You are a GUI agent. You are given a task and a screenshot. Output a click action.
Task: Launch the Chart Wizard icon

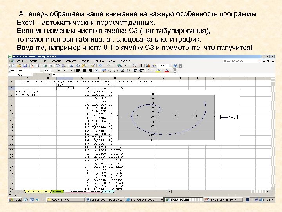(148, 66)
